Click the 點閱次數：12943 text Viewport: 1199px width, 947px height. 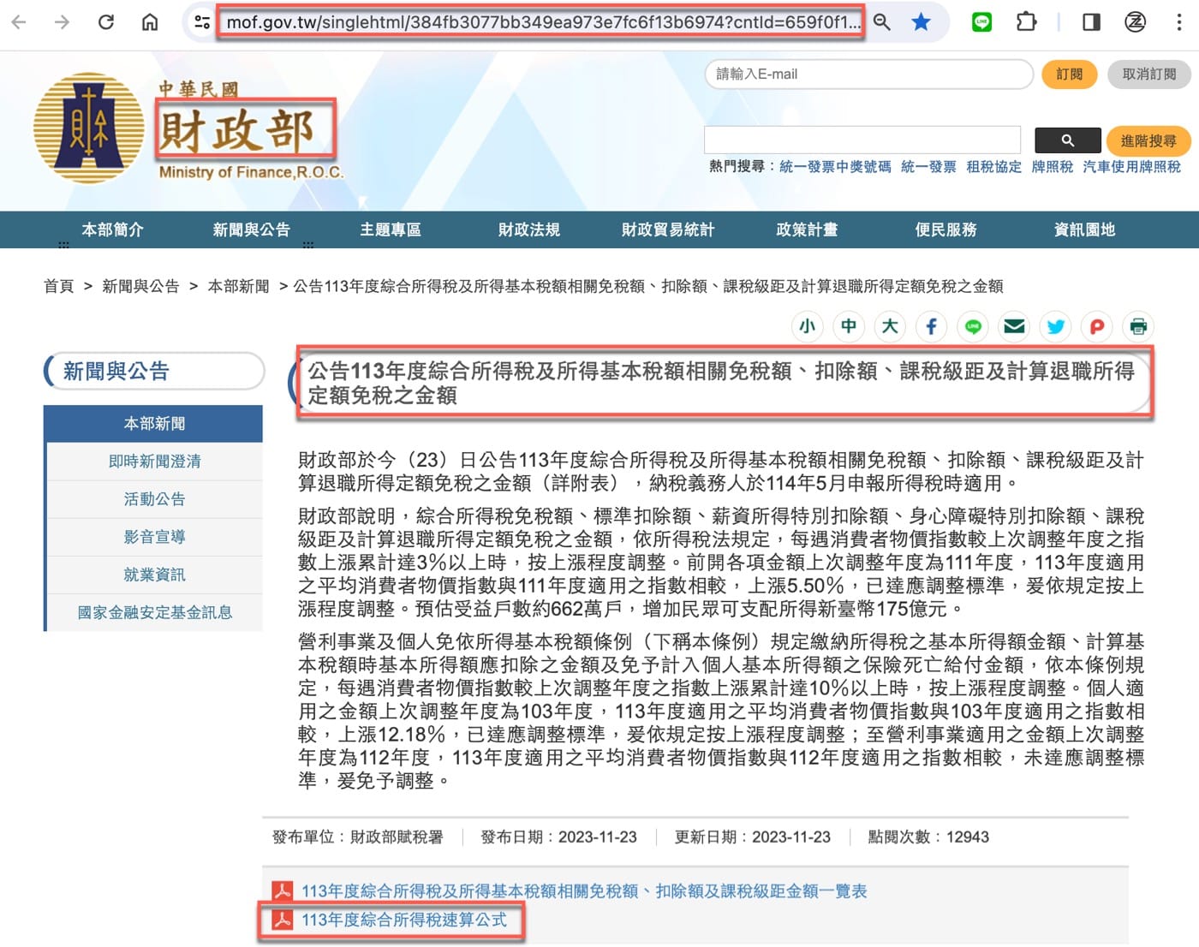(x=928, y=837)
